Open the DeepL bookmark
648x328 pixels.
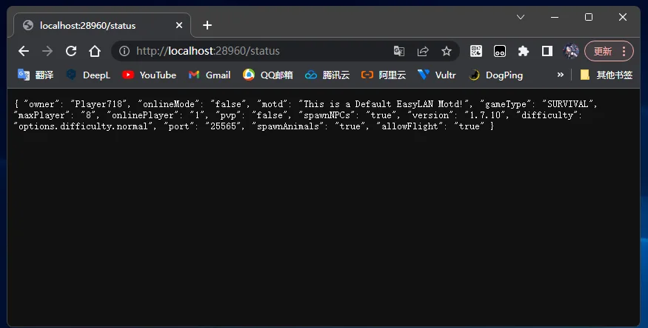[88, 75]
